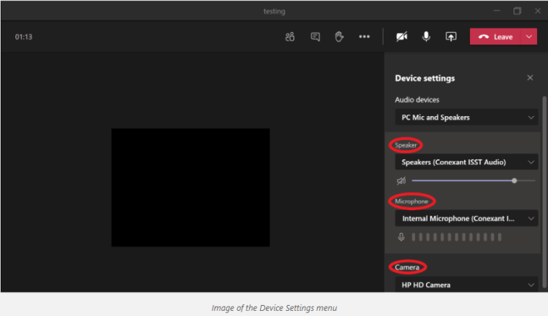Leave the meeting
This screenshot has height=316, width=548.
495,37
